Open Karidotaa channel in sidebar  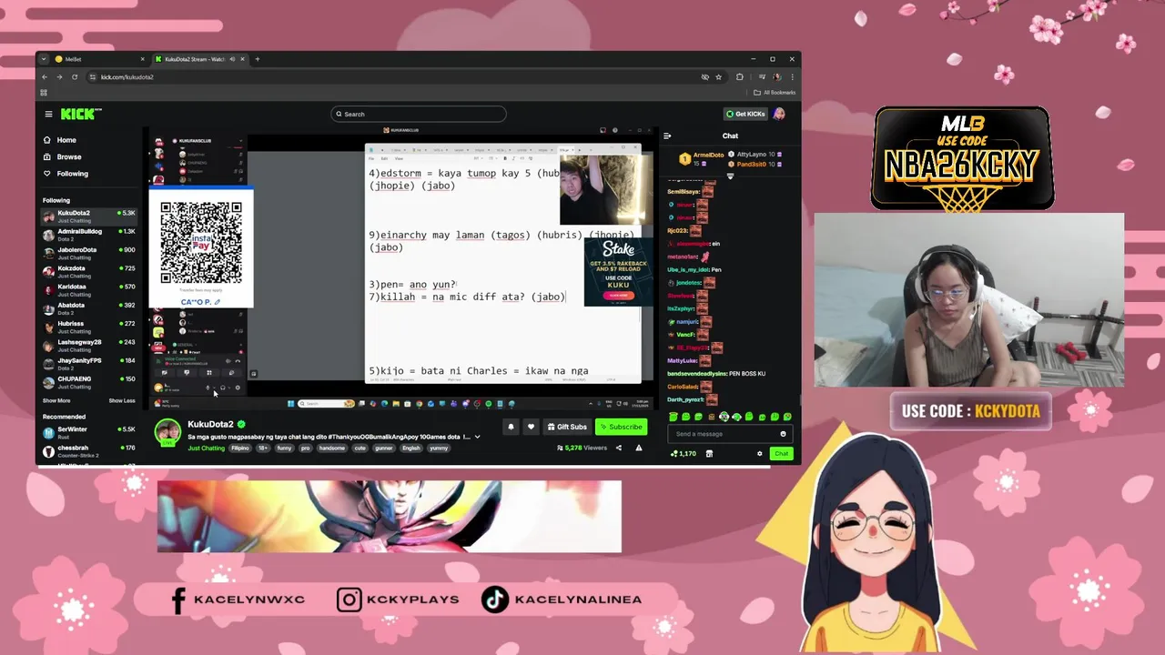coord(88,290)
